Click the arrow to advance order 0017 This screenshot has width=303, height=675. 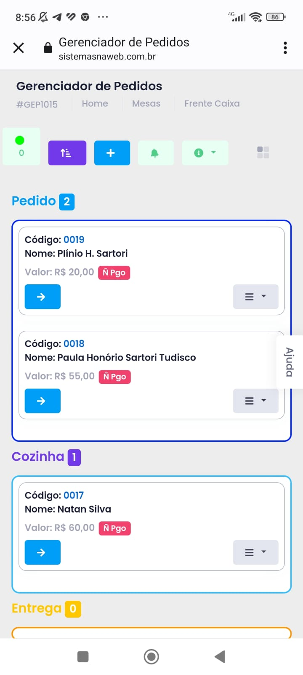[x=42, y=552]
